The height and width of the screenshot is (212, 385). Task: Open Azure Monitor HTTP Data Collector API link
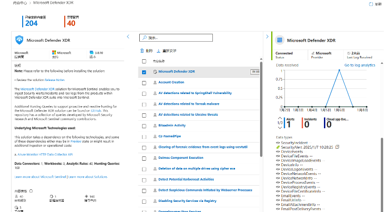45,155
